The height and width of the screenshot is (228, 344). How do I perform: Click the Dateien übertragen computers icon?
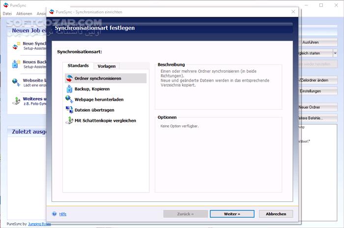(x=69, y=110)
